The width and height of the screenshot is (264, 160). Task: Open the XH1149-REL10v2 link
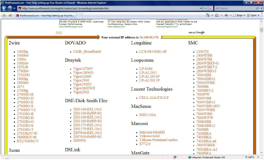(x=87, y=109)
